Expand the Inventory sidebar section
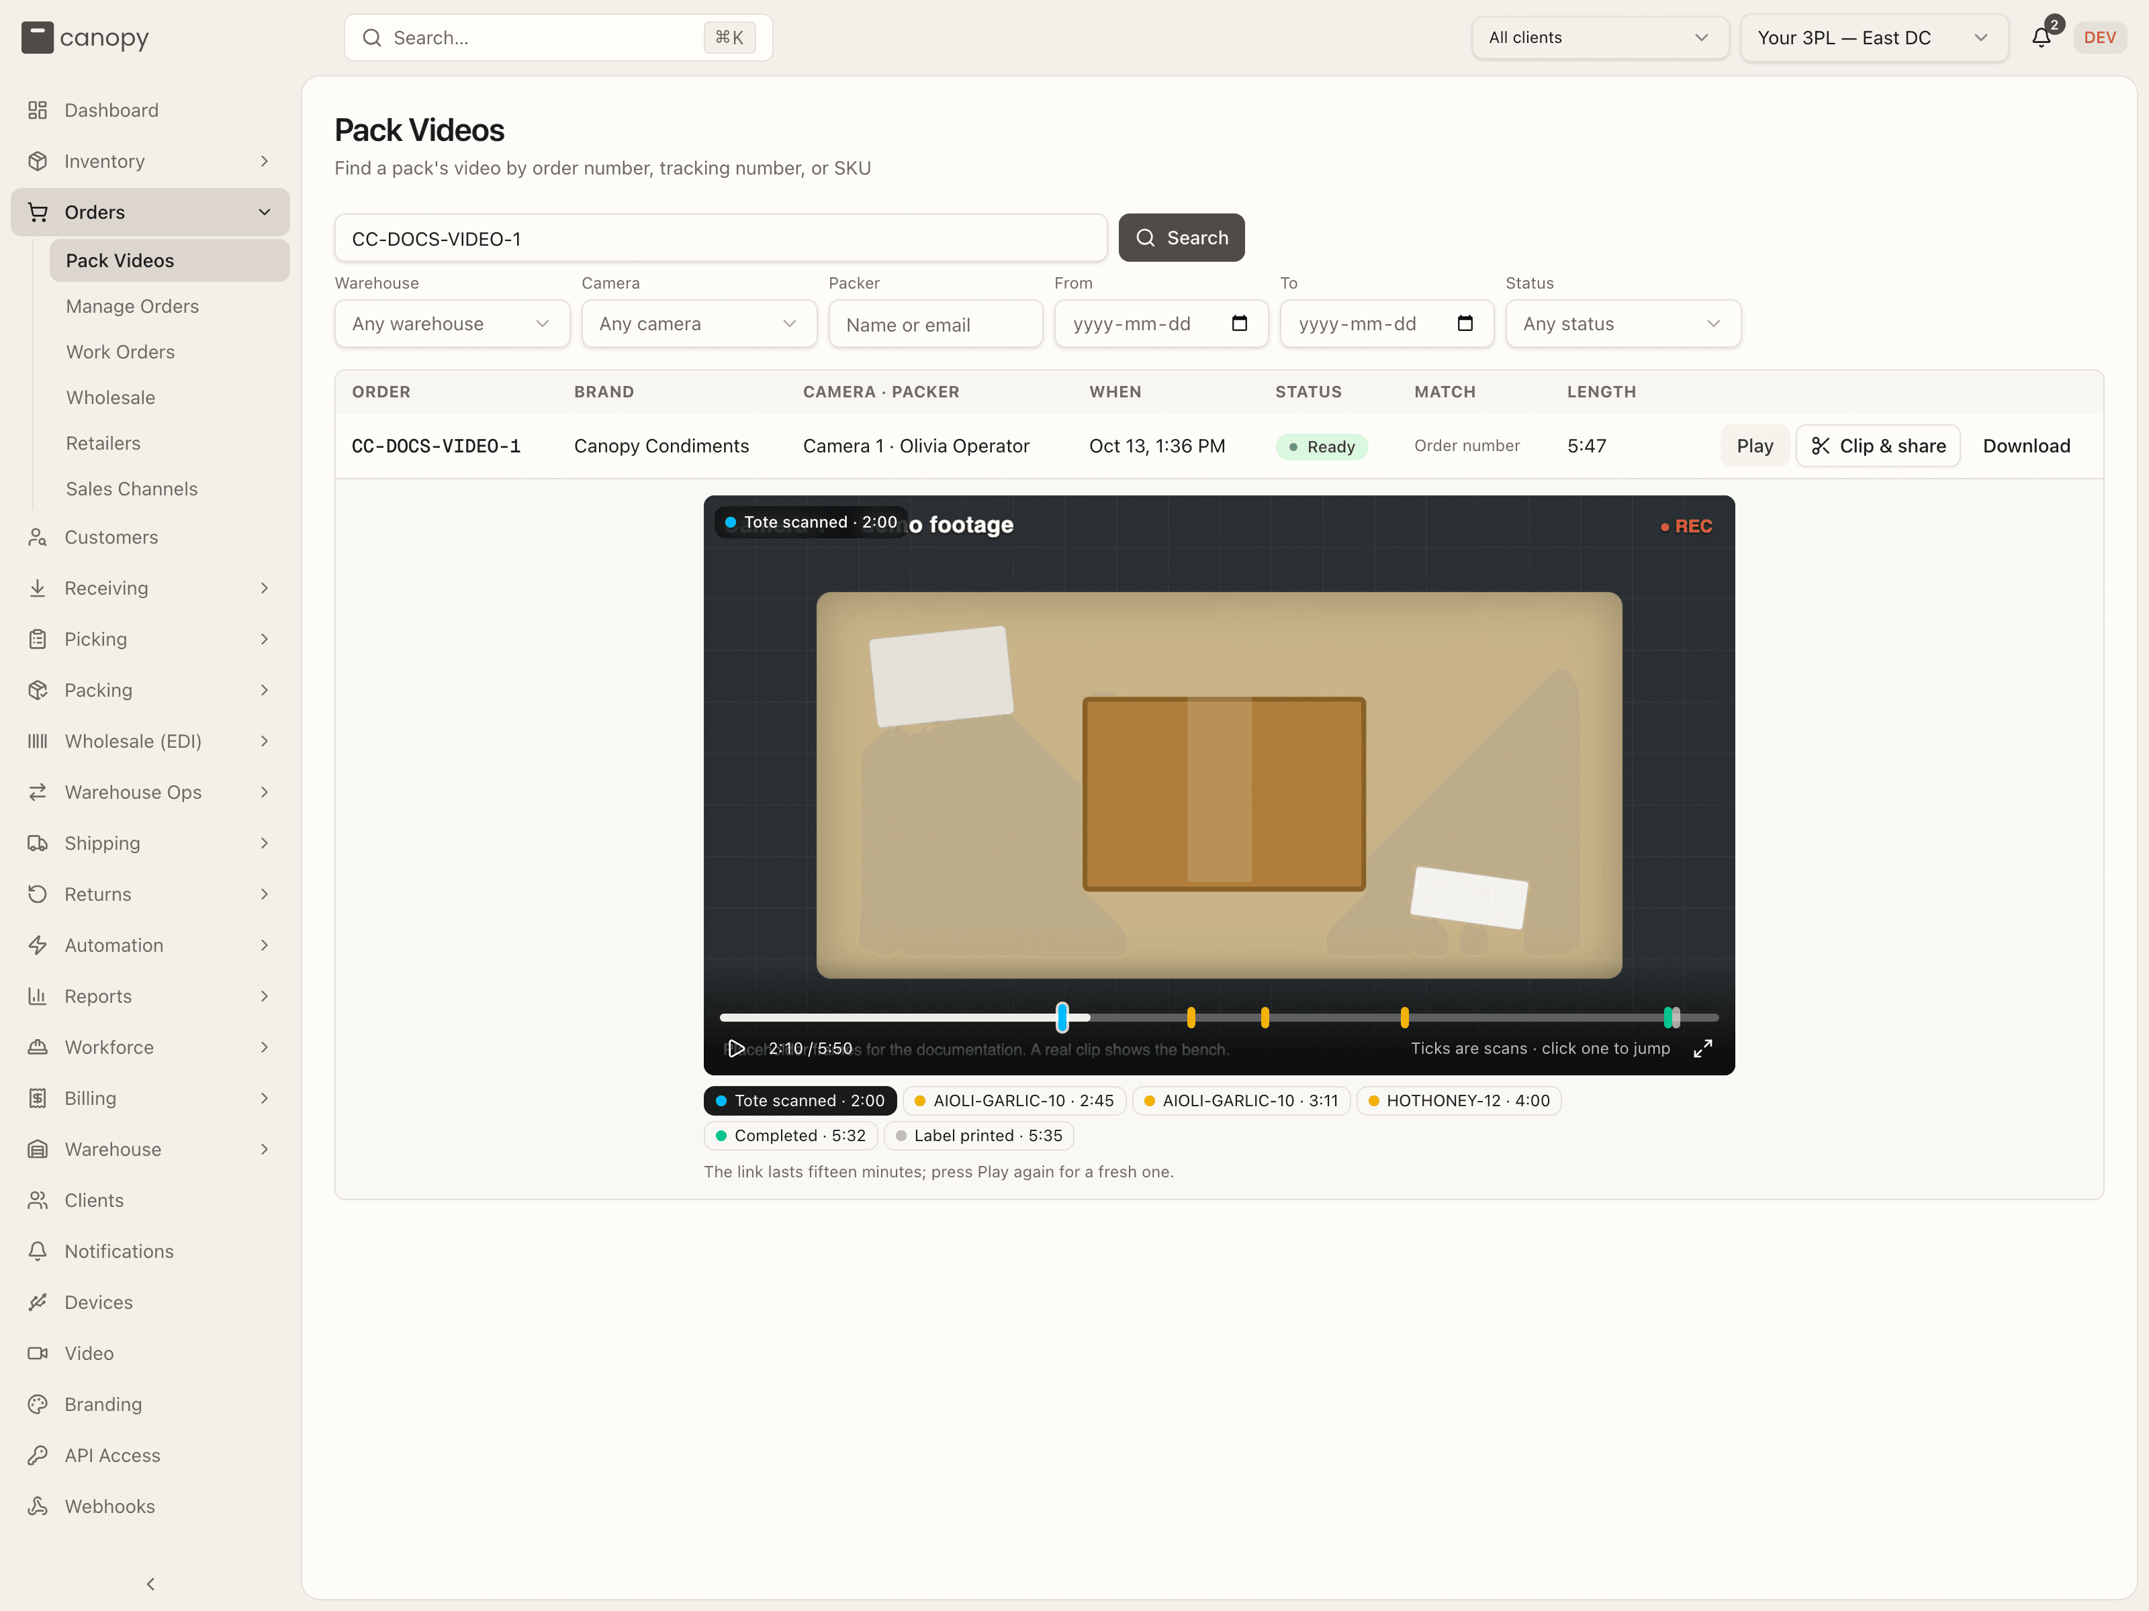Image resolution: width=2149 pixels, height=1611 pixels. [150, 161]
